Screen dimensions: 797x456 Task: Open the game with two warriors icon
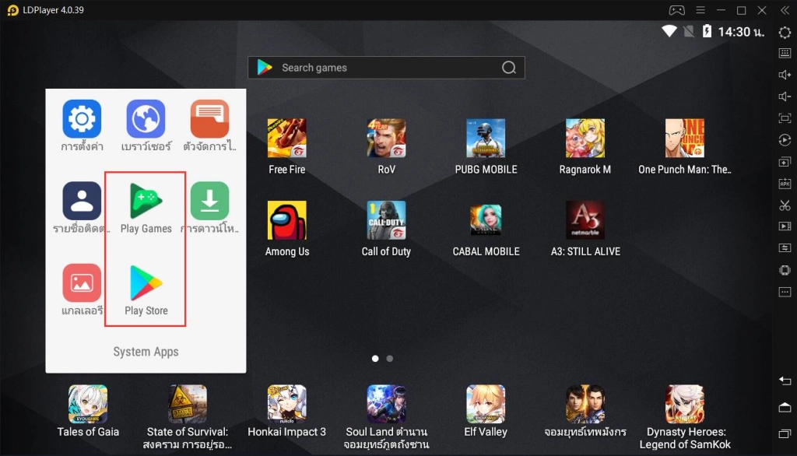point(585,404)
